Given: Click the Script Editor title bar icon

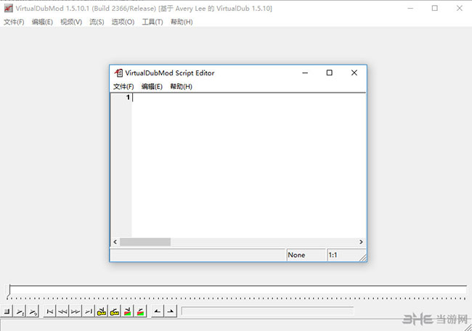Looking at the screenshot, I should [x=118, y=73].
